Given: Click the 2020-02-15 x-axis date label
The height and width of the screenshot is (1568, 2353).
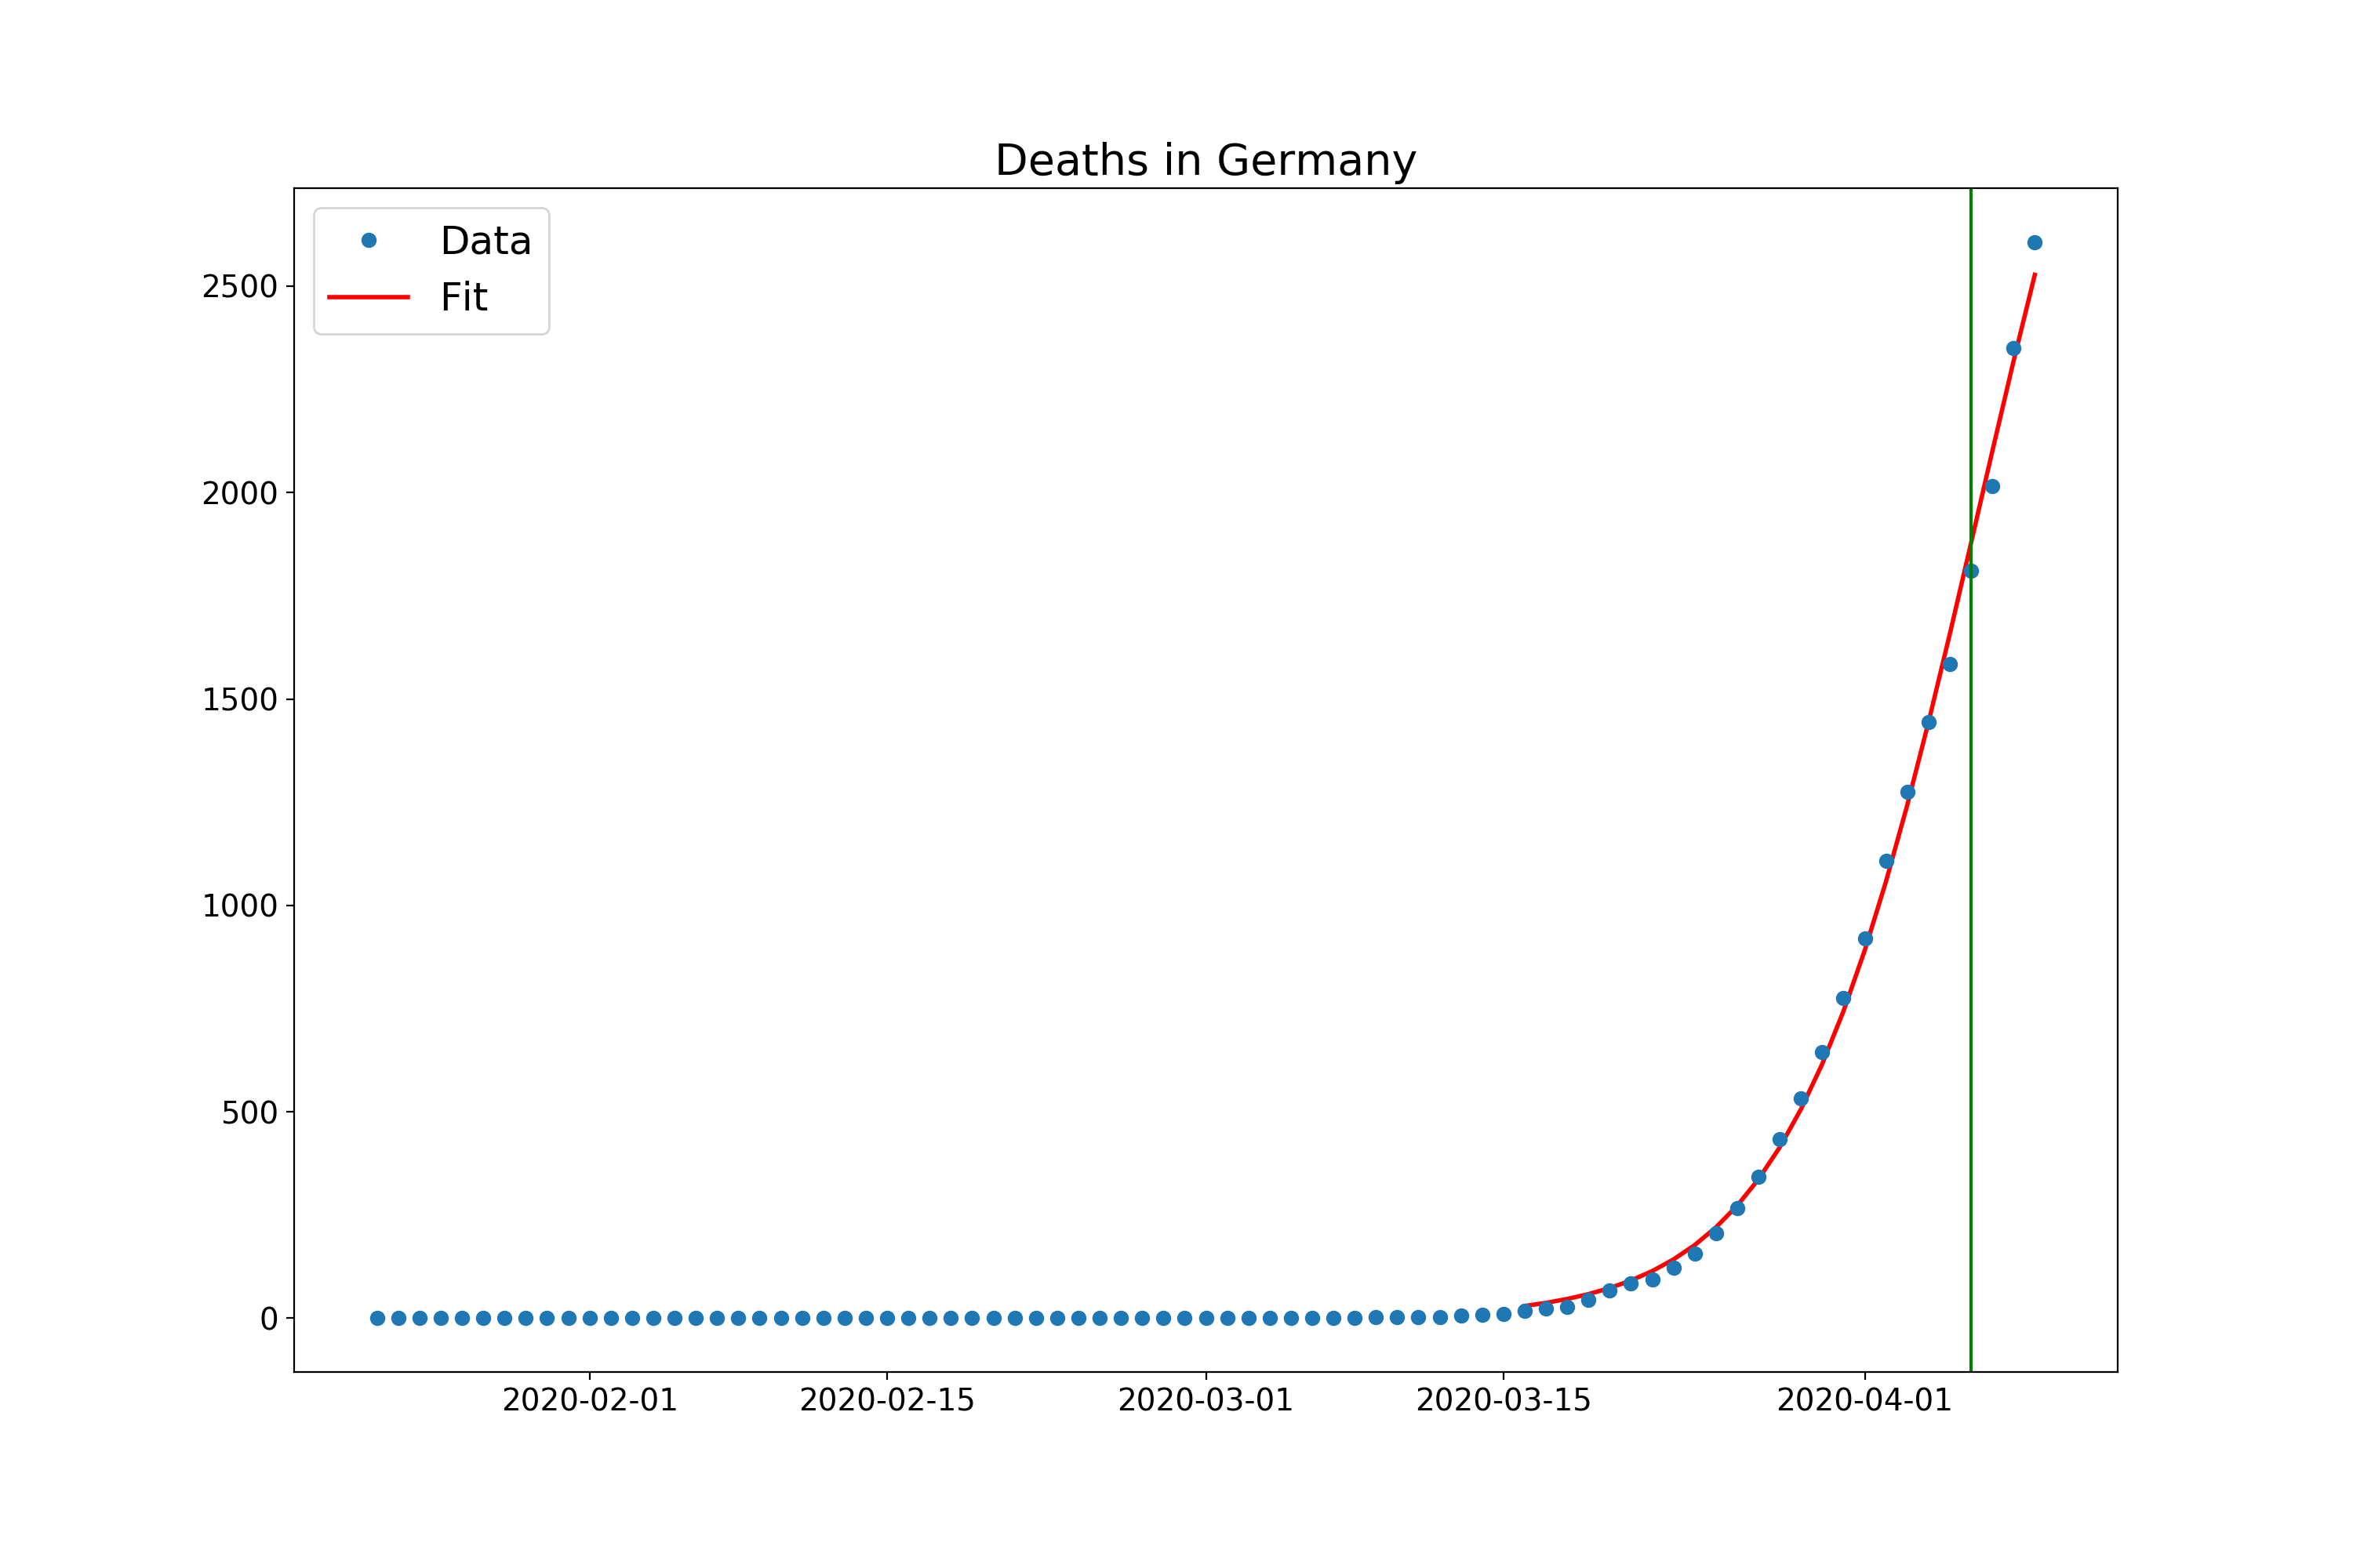Looking at the screenshot, I should coord(886,1400).
